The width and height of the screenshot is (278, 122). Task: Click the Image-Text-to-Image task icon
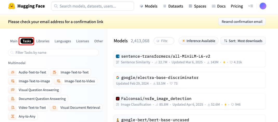[12, 81]
